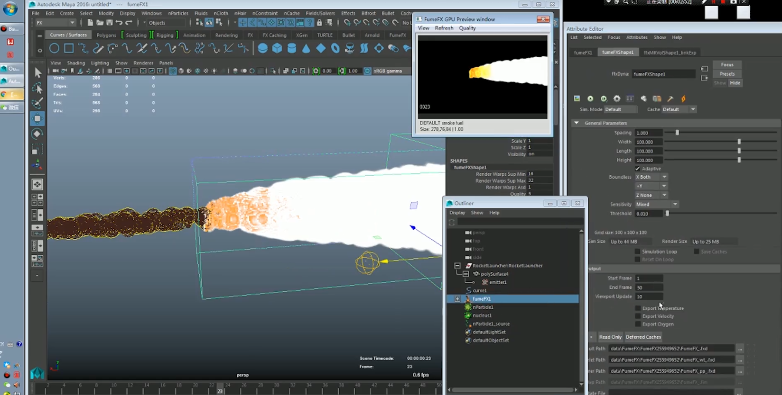Activate the select arrow tool in toolbox
Screen dimensions: 782x395
point(37,72)
